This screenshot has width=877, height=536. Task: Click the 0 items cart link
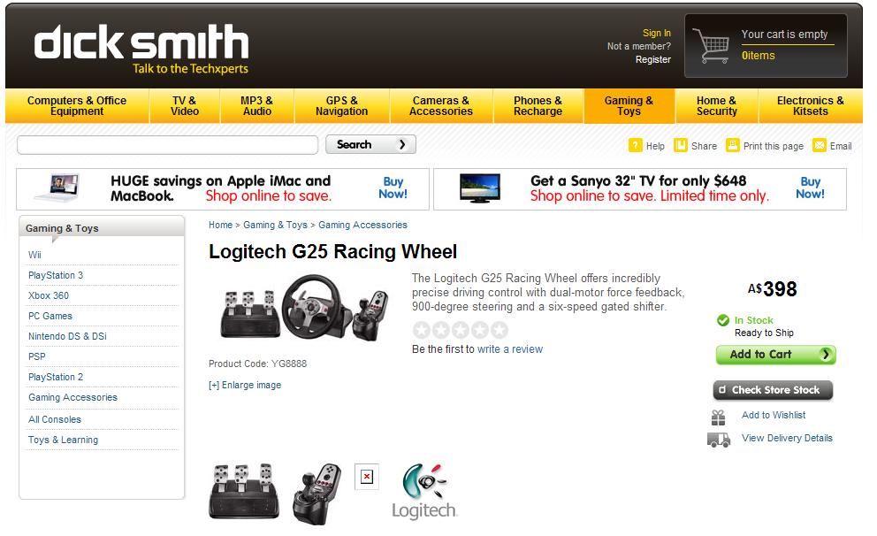(758, 56)
